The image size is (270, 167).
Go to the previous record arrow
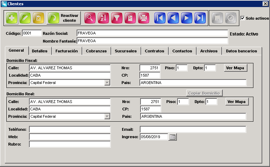(173, 18)
